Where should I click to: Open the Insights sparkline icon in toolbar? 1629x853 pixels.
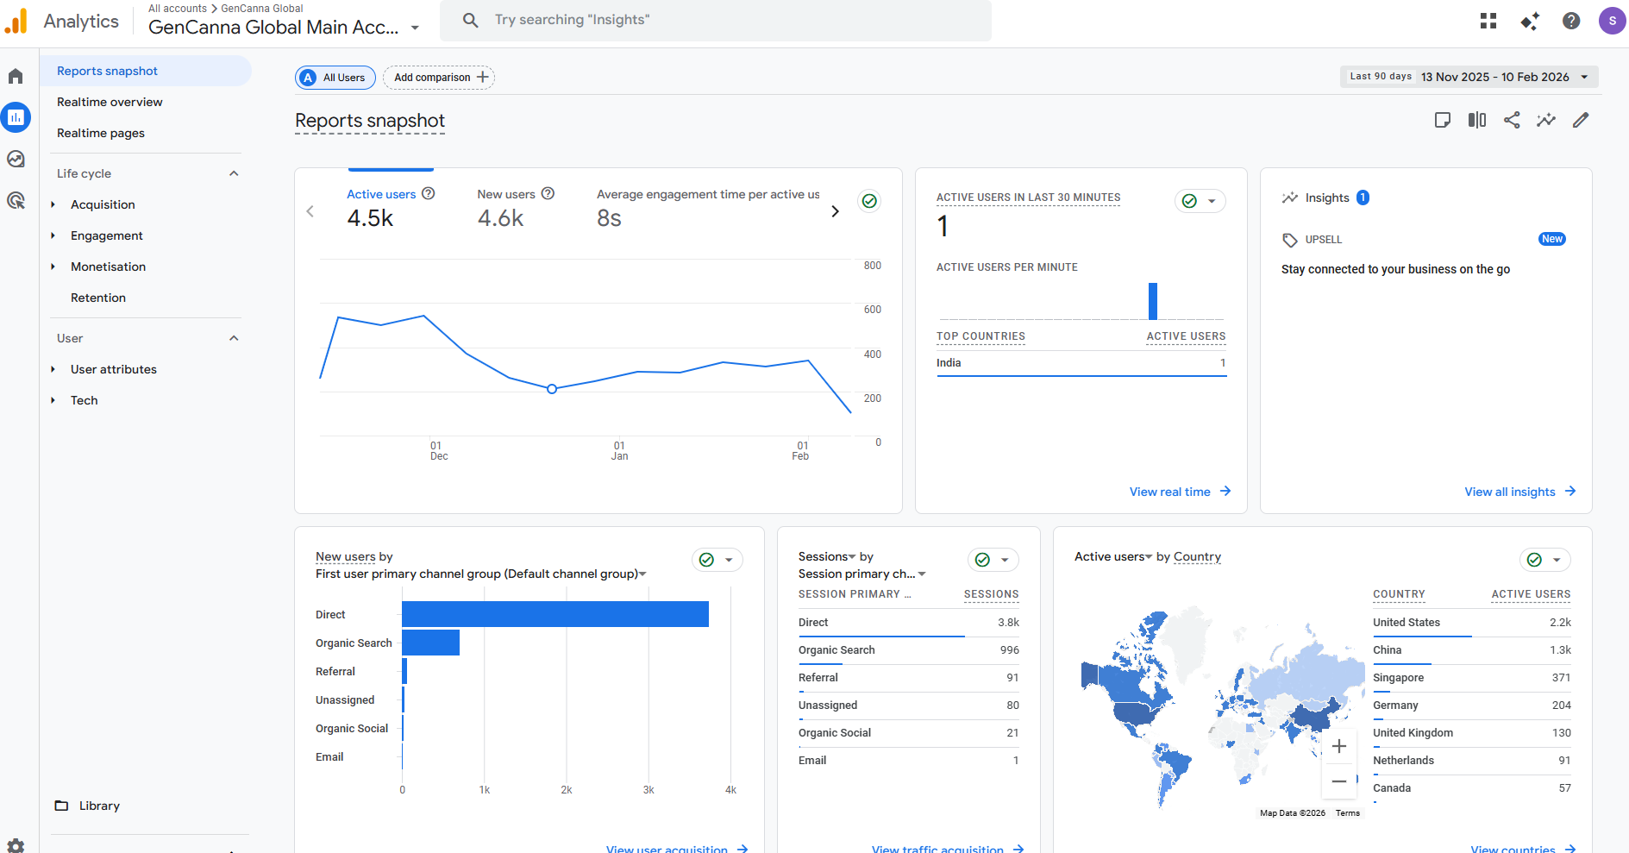tap(1546, 120)
